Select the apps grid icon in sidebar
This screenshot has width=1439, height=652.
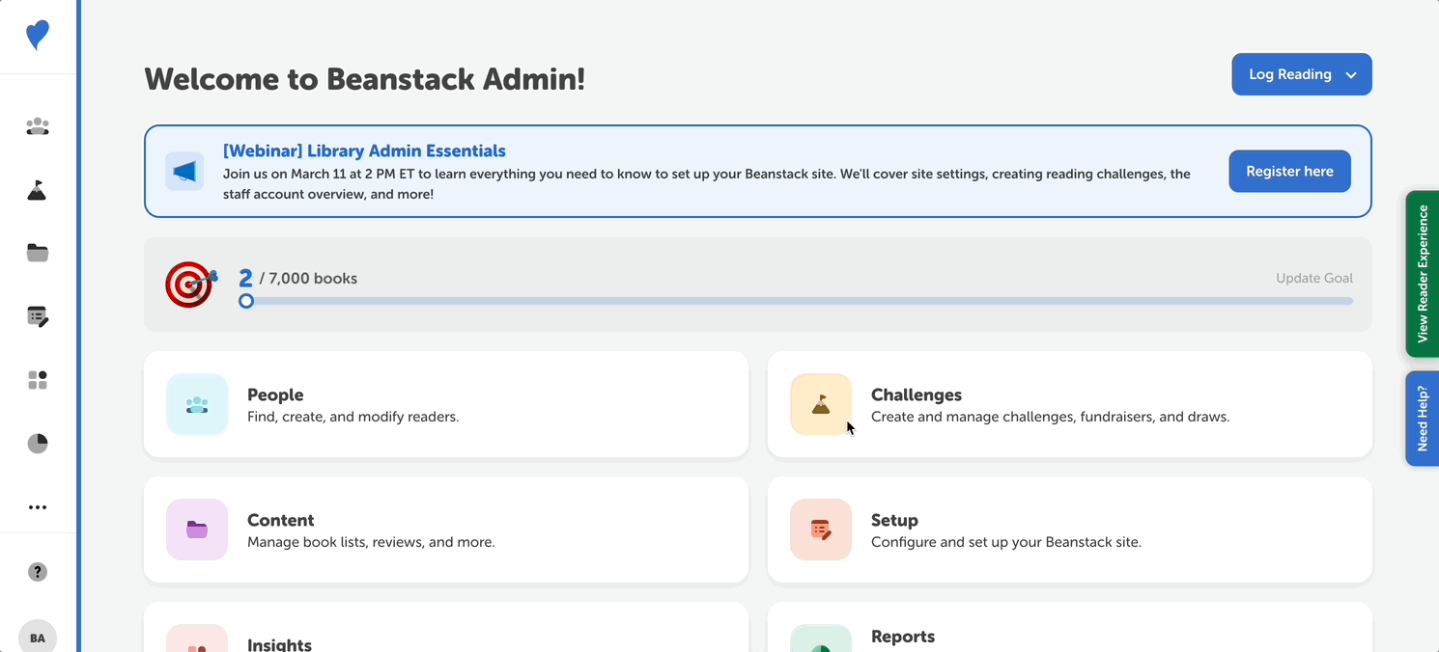pyautogui.click(x=37, y=379)
